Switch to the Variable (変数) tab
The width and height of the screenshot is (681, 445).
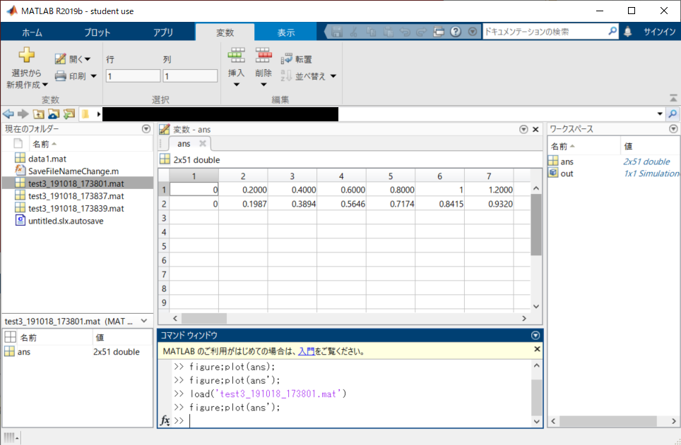point(225,32)
